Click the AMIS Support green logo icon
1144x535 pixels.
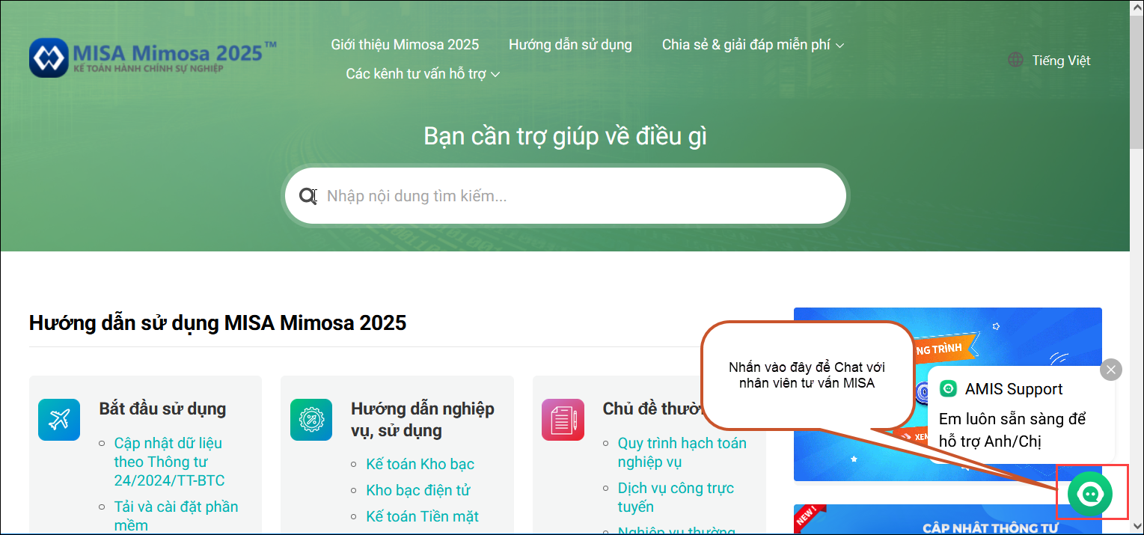click(x=948, y=389)
